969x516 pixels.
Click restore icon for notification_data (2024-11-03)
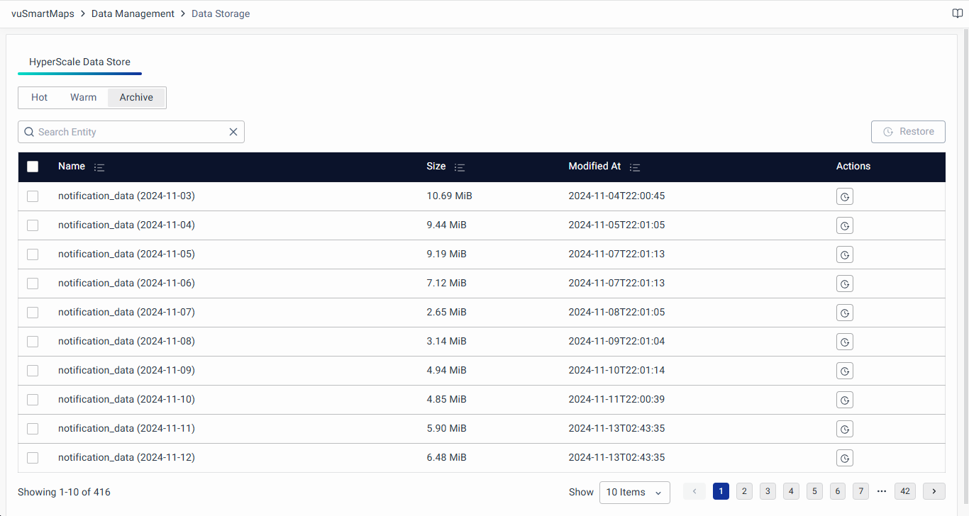844,196
